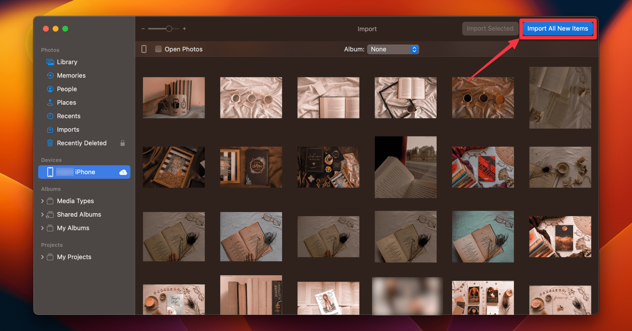
Task: Expand My Albums in the sidebar
Action: [x=43, y=228]
